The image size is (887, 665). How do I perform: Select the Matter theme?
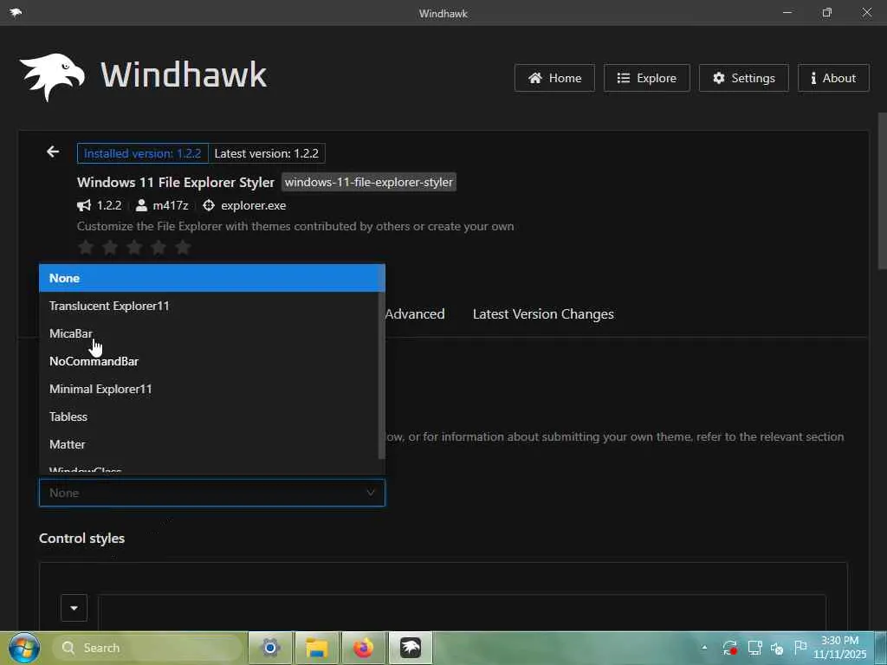click(208, 444)
